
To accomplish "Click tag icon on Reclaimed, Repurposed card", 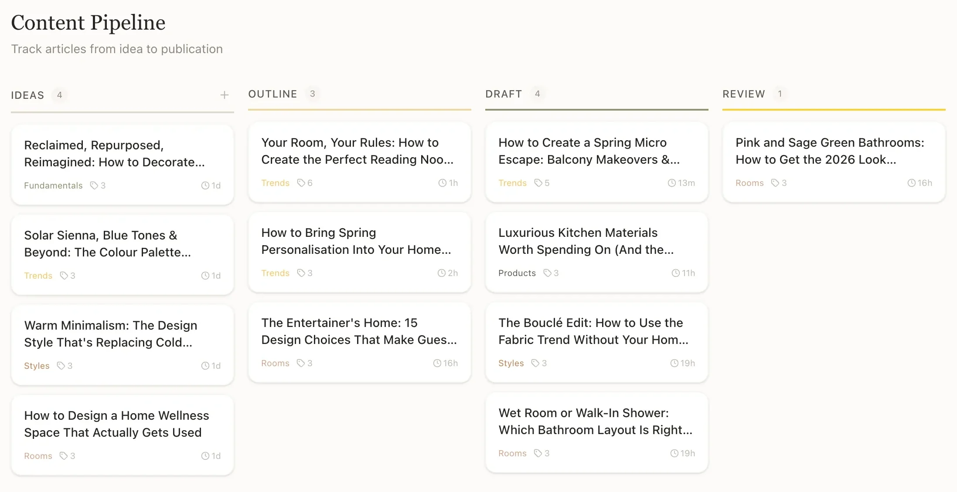I will tap(94, 185).
